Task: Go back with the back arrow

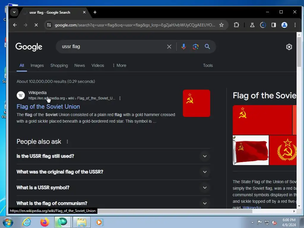Action: tap(15, 25)
